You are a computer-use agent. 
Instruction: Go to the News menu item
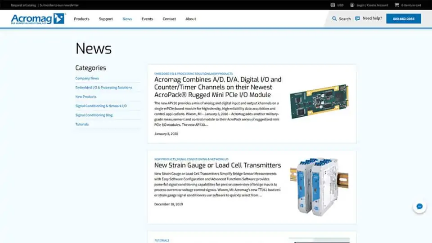[127, 19]
